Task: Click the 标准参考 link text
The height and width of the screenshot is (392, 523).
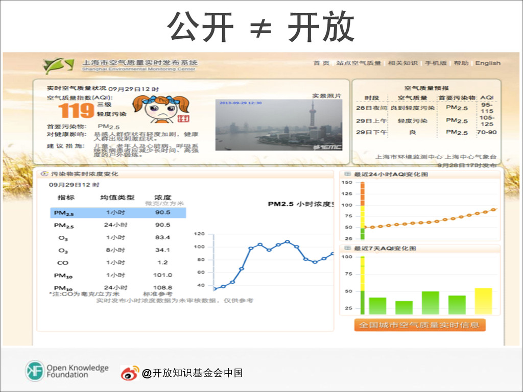Action: tap(158, 294)
